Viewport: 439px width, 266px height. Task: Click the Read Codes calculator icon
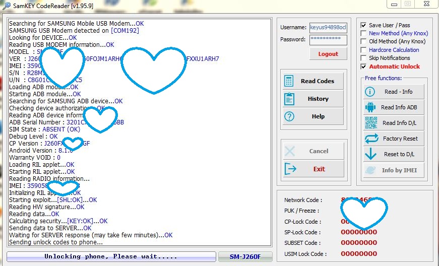pos(289,81)
